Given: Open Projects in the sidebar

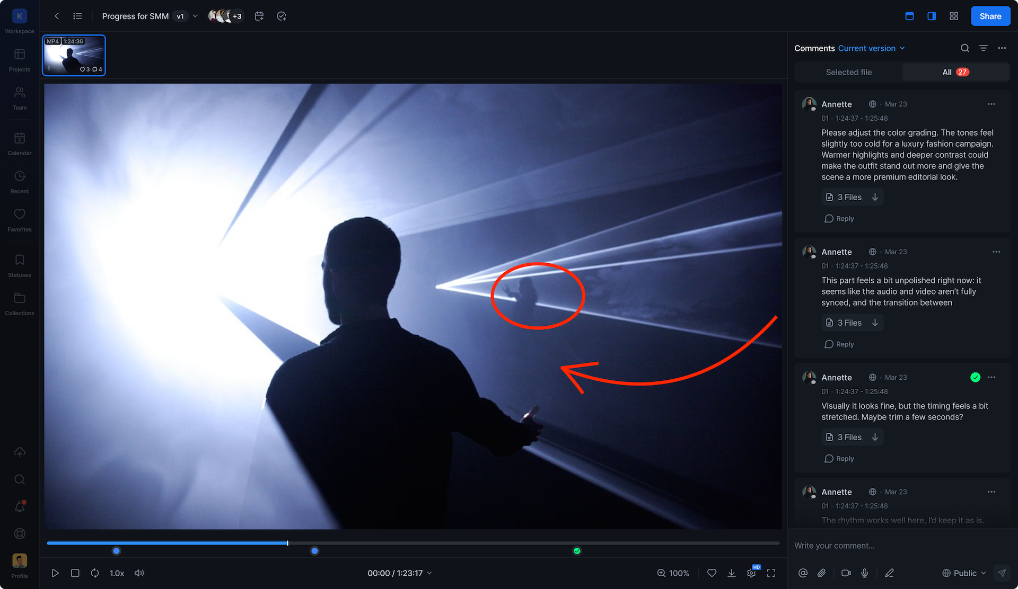Looking at the screenshot, I should click(x=20, y=60).
